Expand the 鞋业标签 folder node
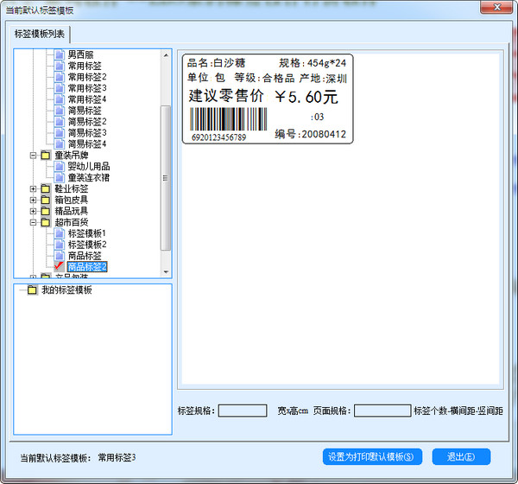518x484 pixels. (x=33, y=189)
